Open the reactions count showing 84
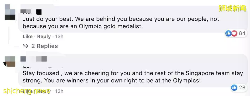Image resolution: width=250 pixels, height=96 pixels. point(242,33)
